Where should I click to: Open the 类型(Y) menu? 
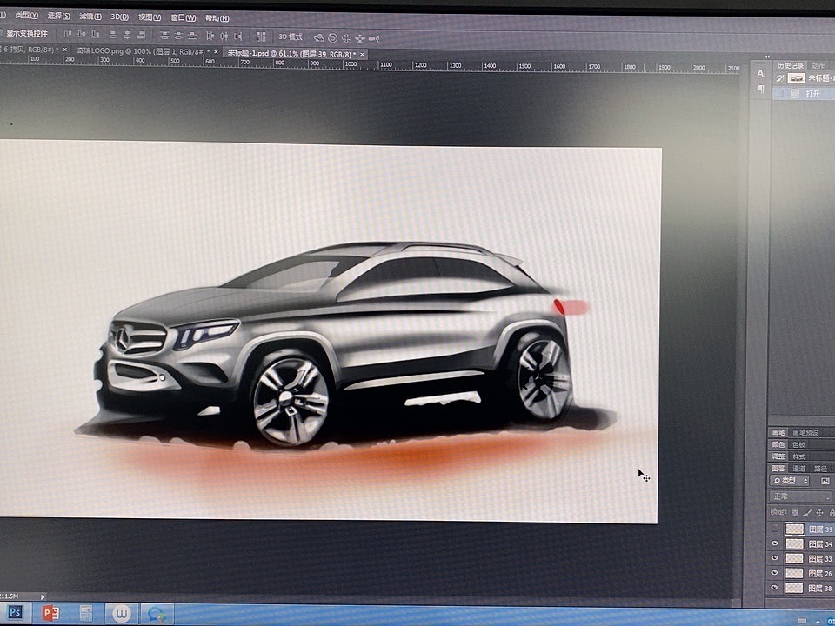pos(27,16)
